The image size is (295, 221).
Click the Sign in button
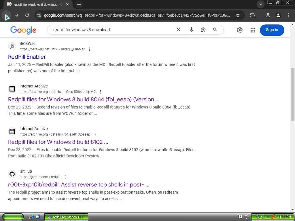[272, 30]
